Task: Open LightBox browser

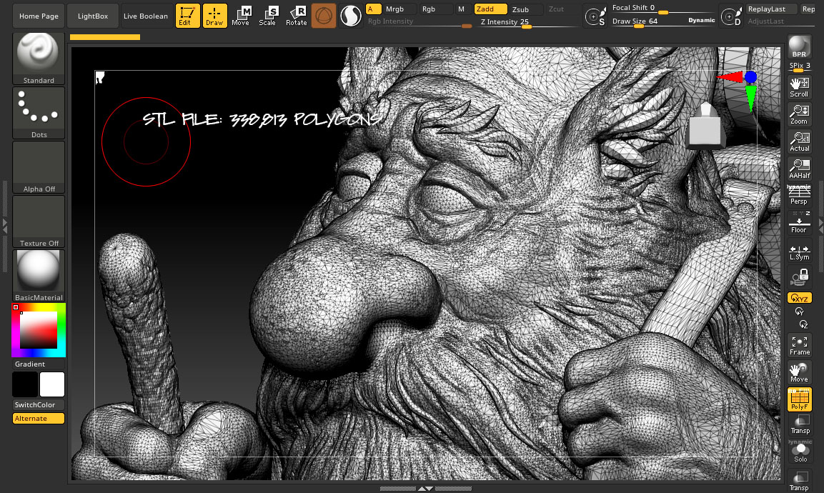Action: (x=92, y=16)
